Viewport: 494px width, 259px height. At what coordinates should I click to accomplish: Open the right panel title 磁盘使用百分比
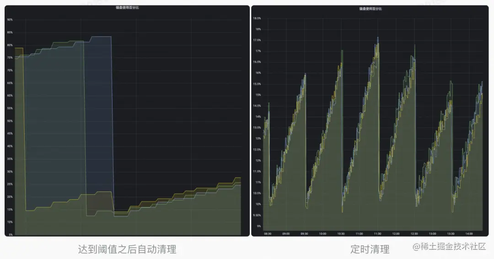point(370,9)
